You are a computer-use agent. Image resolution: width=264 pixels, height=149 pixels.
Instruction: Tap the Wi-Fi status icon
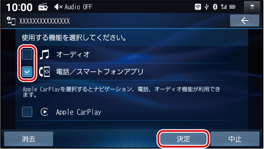[198, 7]
